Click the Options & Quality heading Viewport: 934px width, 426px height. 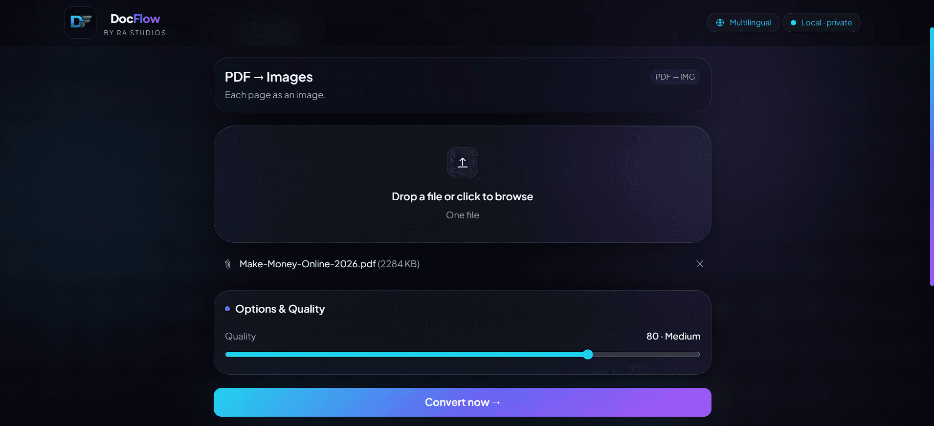point(280,309)
